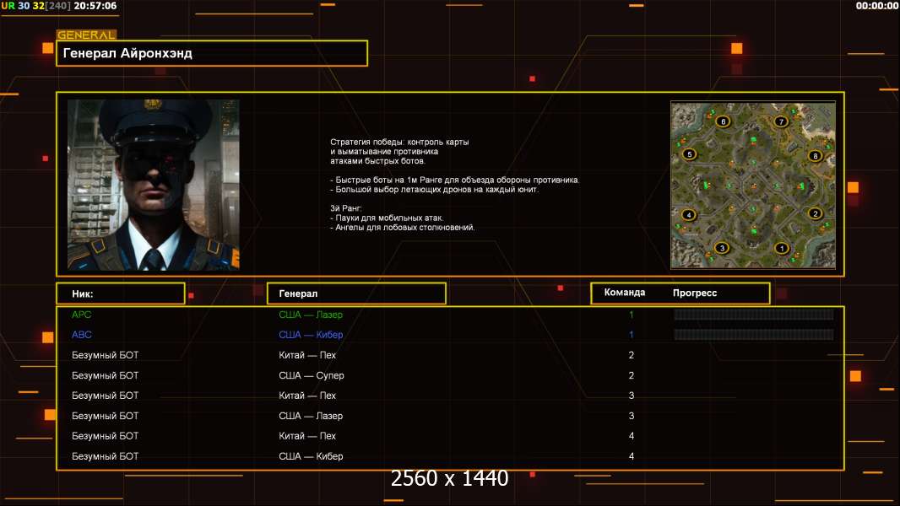Select start position 2 on the minimap
Image resolution: width=900 pixels, height=506 pixels.
click(815, 213)
